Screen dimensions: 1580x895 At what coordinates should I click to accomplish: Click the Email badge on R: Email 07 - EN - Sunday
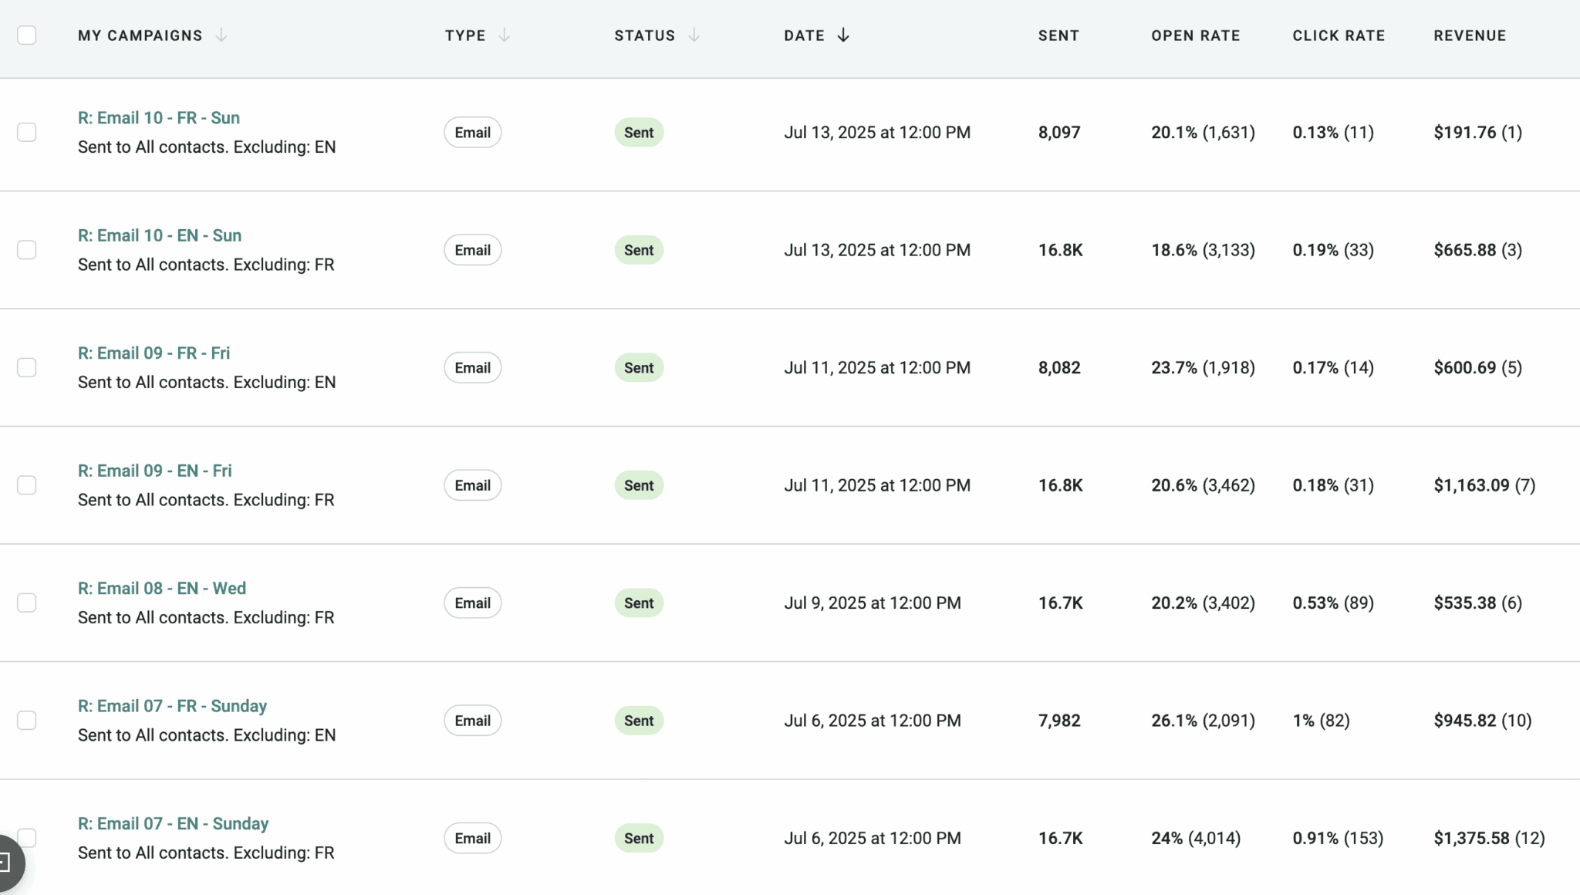471,838
